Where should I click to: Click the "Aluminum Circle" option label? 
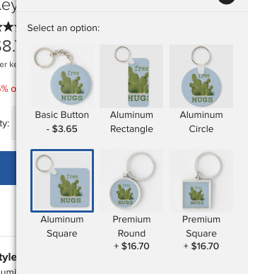pos(201,122)
